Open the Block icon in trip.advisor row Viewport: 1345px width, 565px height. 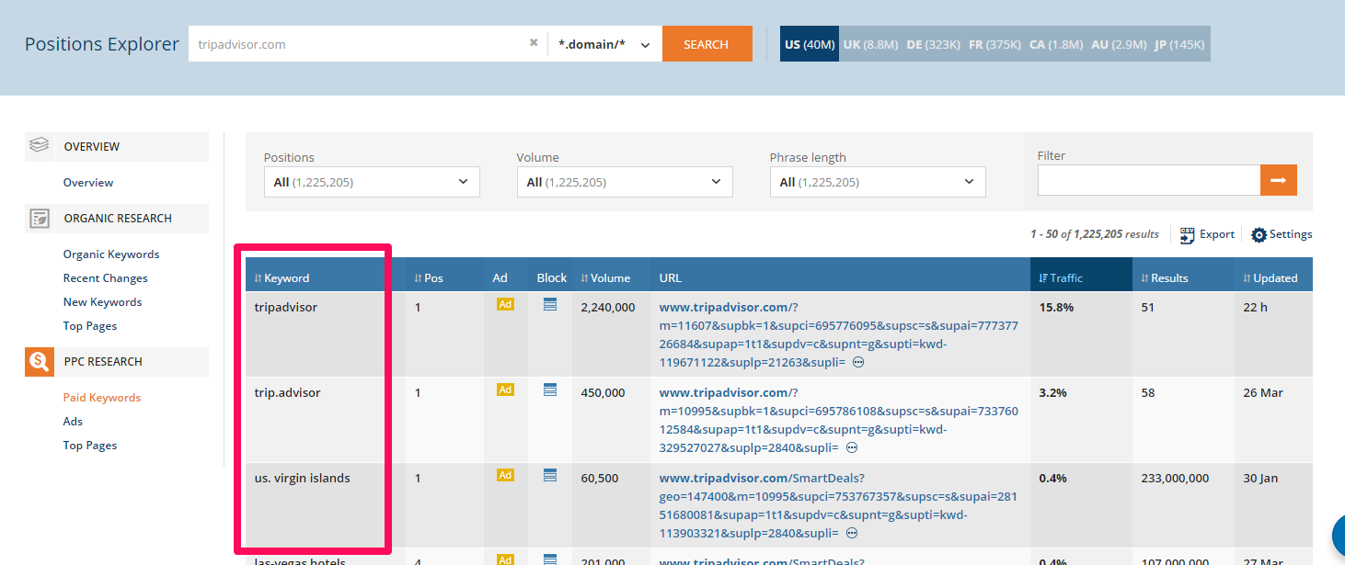550,390
